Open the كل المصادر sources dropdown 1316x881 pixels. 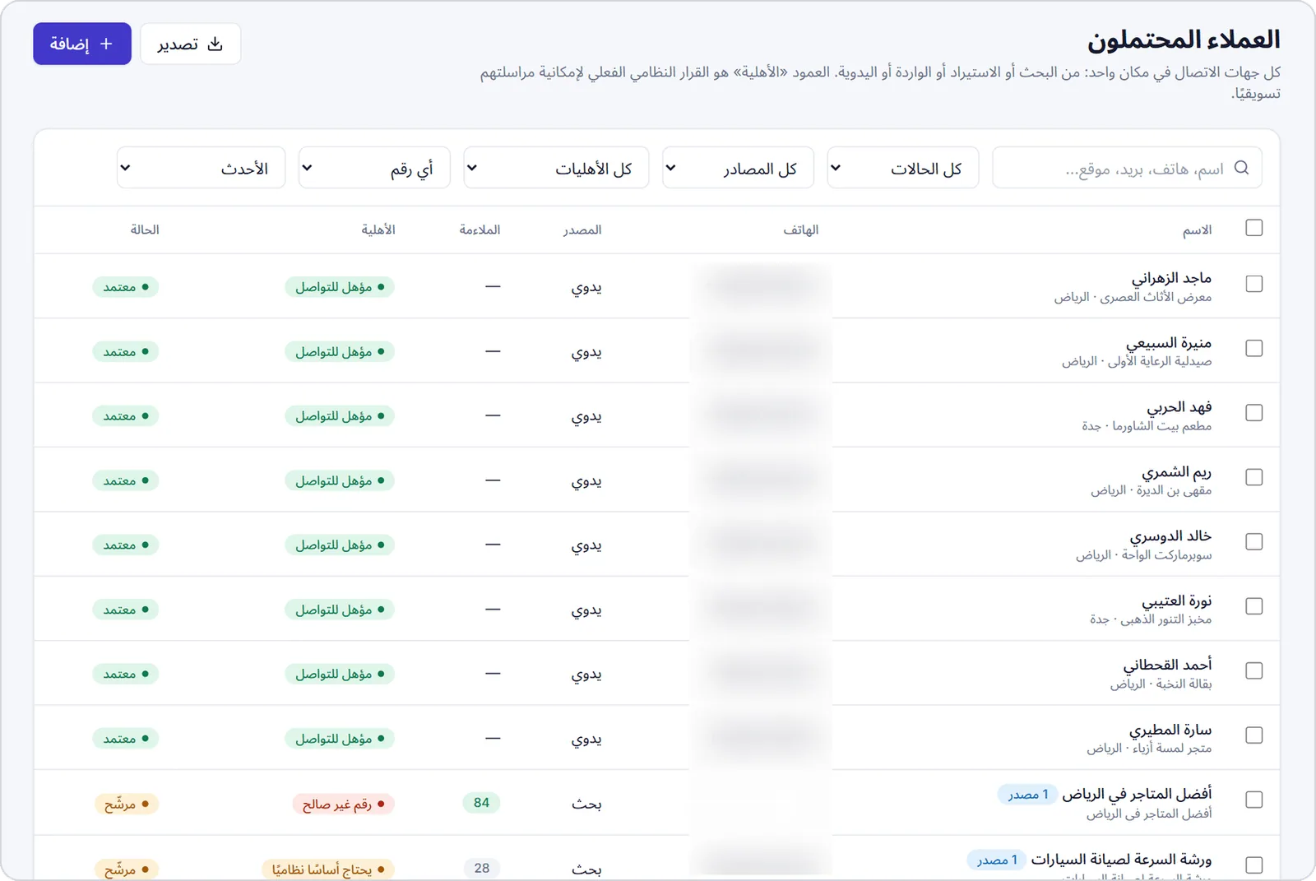coord(738,168)
